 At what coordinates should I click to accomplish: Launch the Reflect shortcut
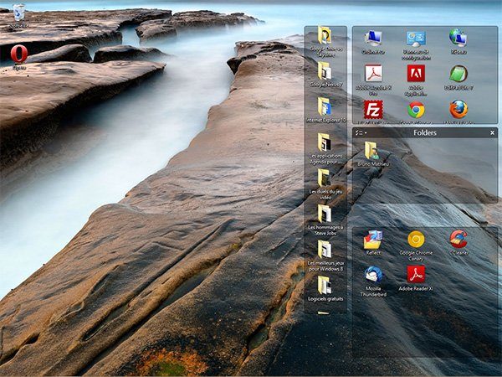coord(373,243)
